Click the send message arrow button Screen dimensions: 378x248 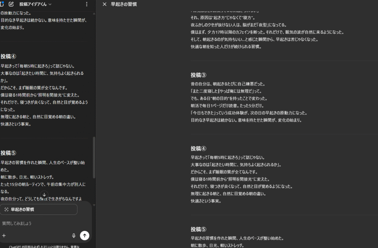85,235
